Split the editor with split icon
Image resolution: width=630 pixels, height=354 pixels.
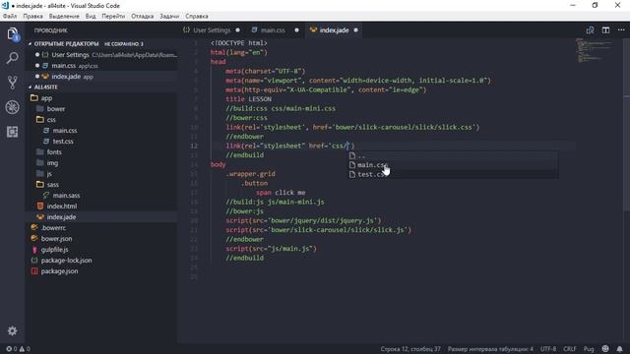tap(605, 30)
